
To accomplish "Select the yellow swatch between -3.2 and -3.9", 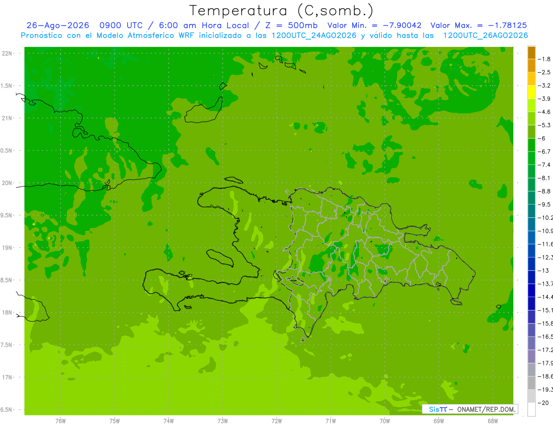I will click(x=531, y=92).
